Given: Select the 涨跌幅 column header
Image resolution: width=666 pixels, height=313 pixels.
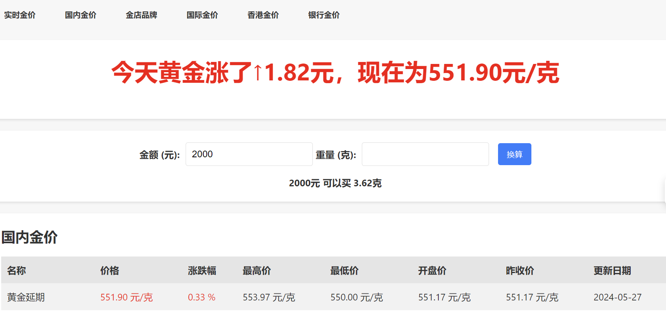Looking at the screenshot, I should click(202, 271).
